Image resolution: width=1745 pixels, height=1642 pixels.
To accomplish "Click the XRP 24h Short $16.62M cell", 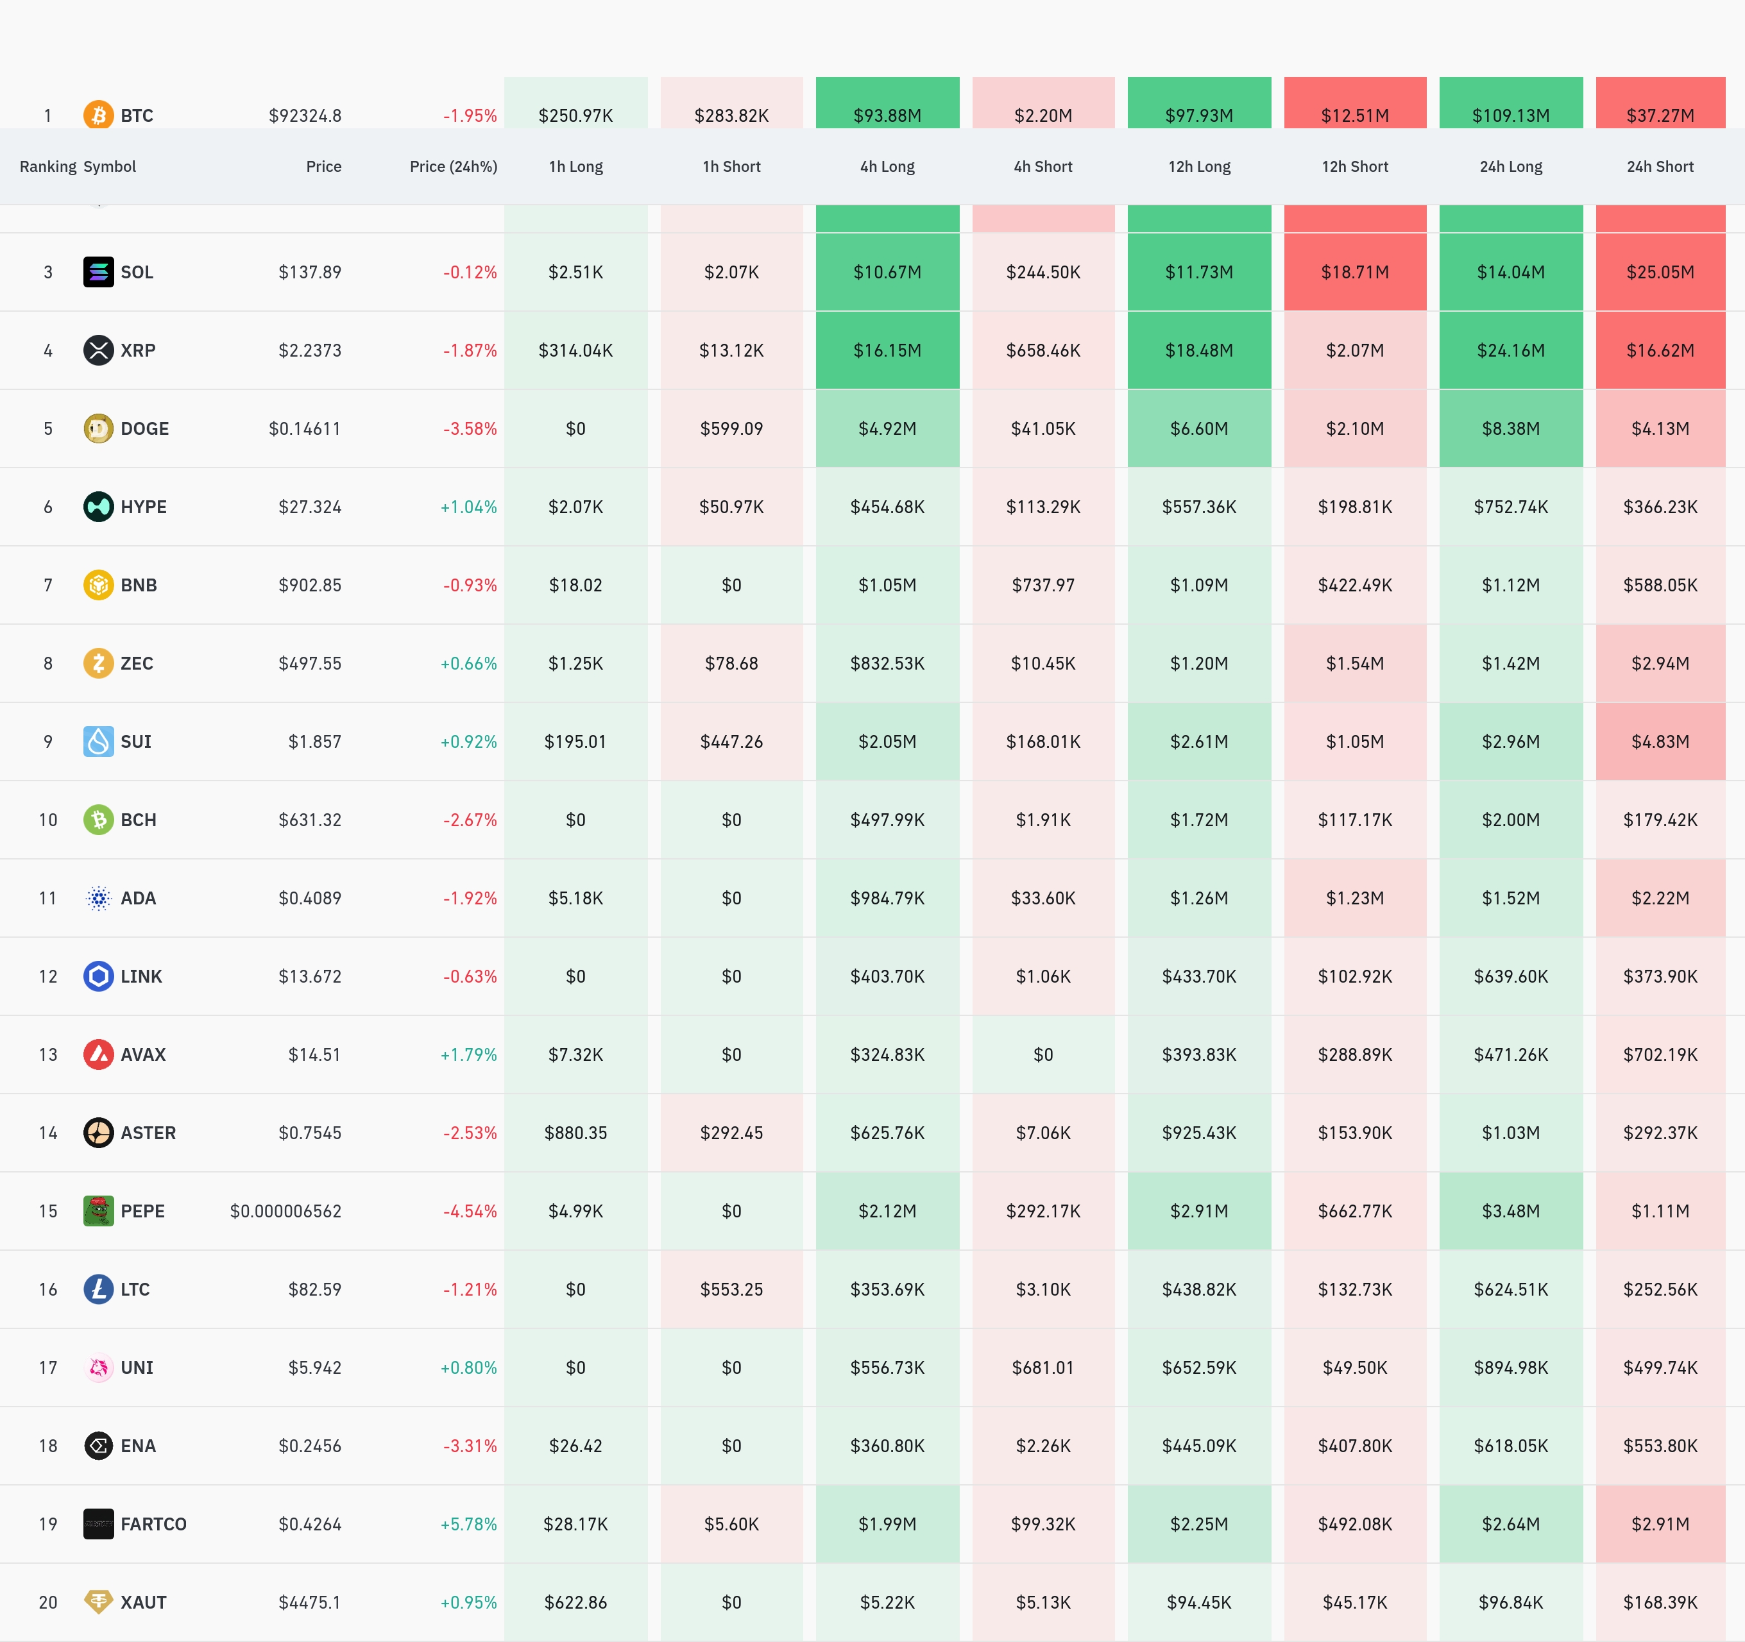I will click(1659, 350).
